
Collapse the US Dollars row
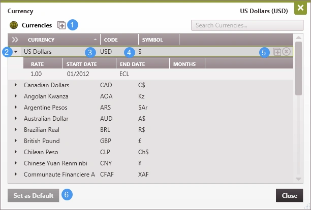click(16, 52)
